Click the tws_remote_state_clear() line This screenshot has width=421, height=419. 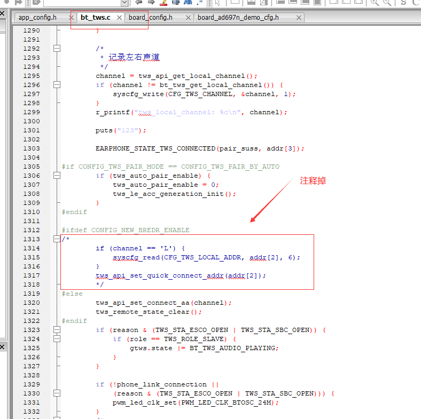coord(149,312)
